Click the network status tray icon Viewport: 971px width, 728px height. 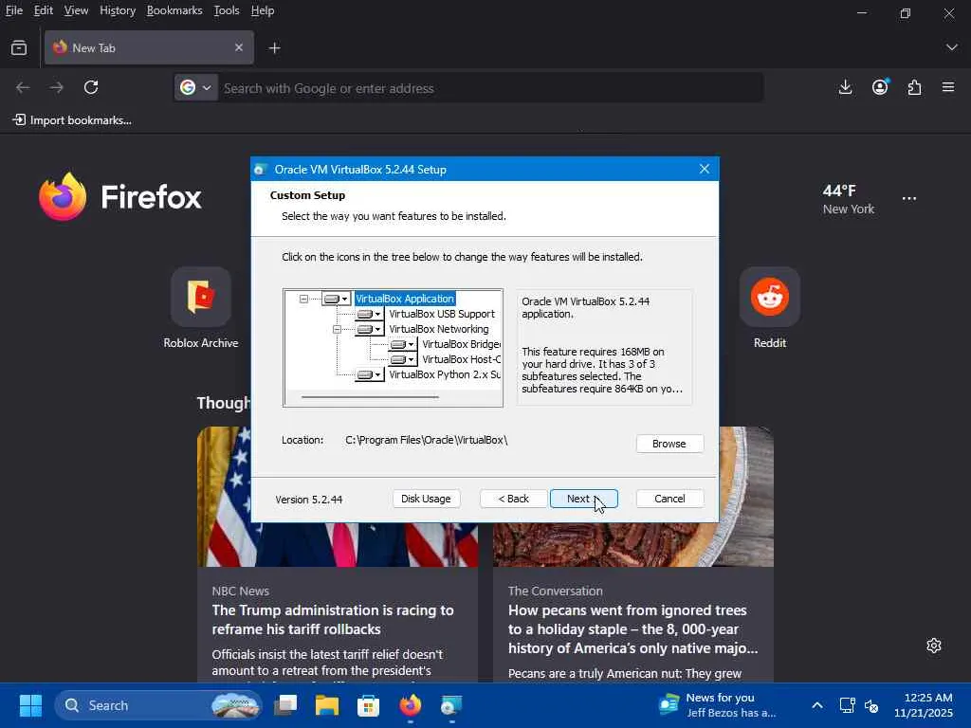click(x=847, y=705)
